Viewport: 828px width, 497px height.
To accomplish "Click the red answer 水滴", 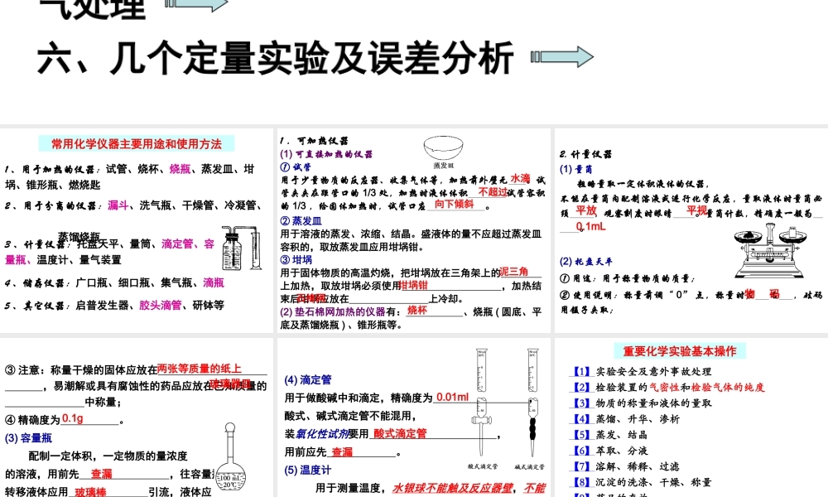I will [520, 179].
